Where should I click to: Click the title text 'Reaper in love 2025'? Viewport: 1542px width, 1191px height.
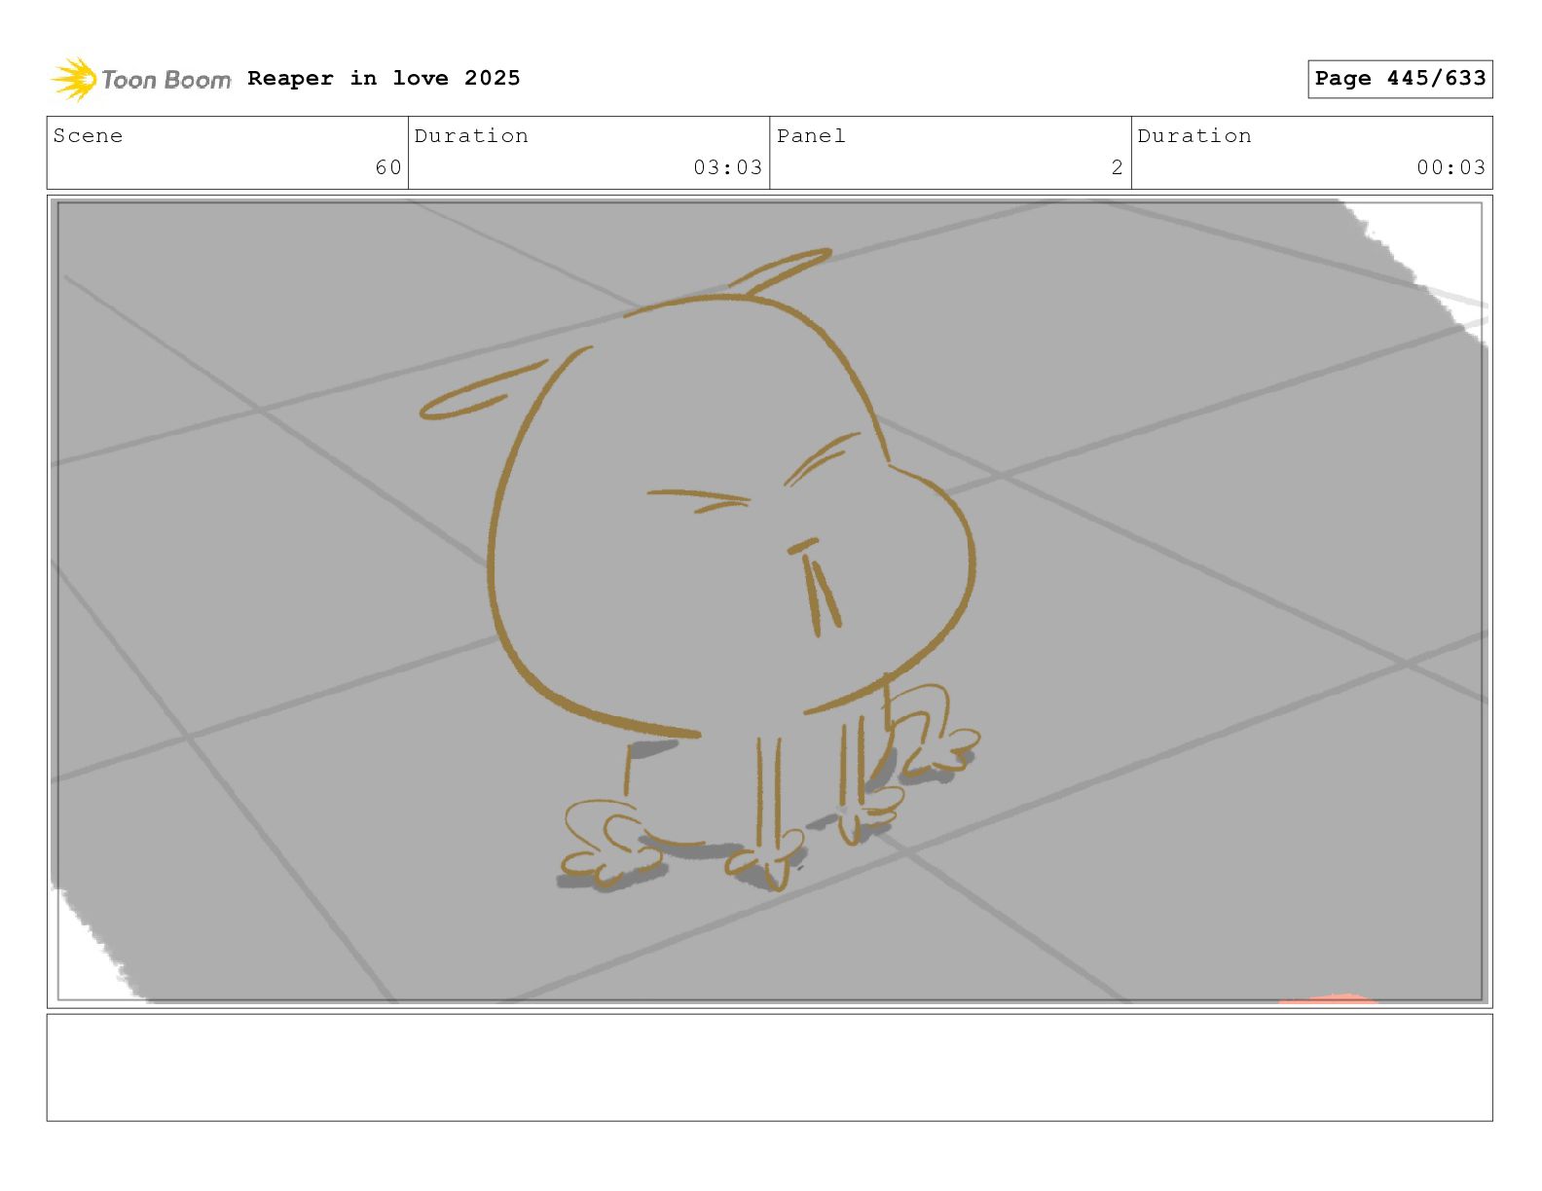pyautogui.click(x=384, y=78)
